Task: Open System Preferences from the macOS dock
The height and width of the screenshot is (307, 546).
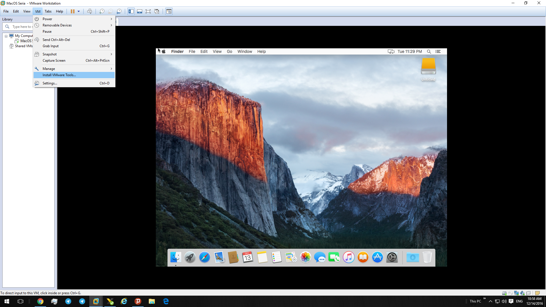Action: pos(392,258)
